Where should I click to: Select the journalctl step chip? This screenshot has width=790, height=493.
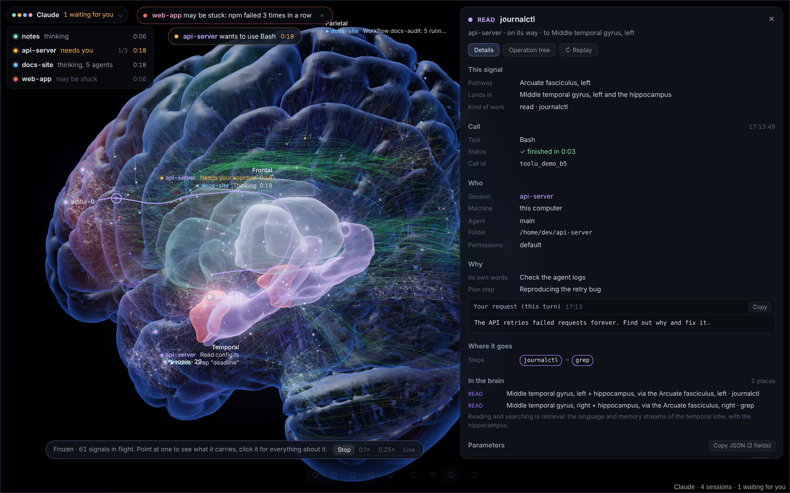point(541,360)
